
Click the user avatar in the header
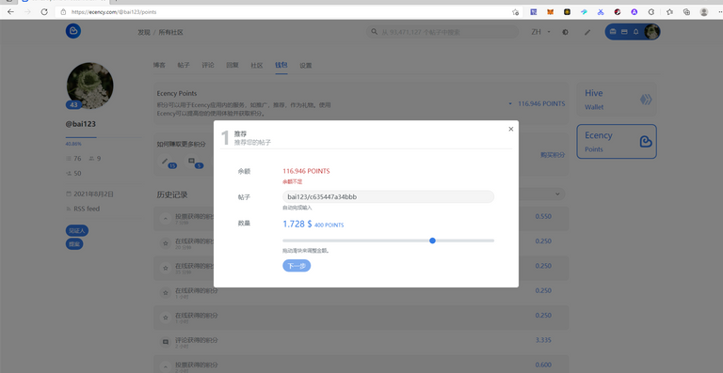click(652, 32)
